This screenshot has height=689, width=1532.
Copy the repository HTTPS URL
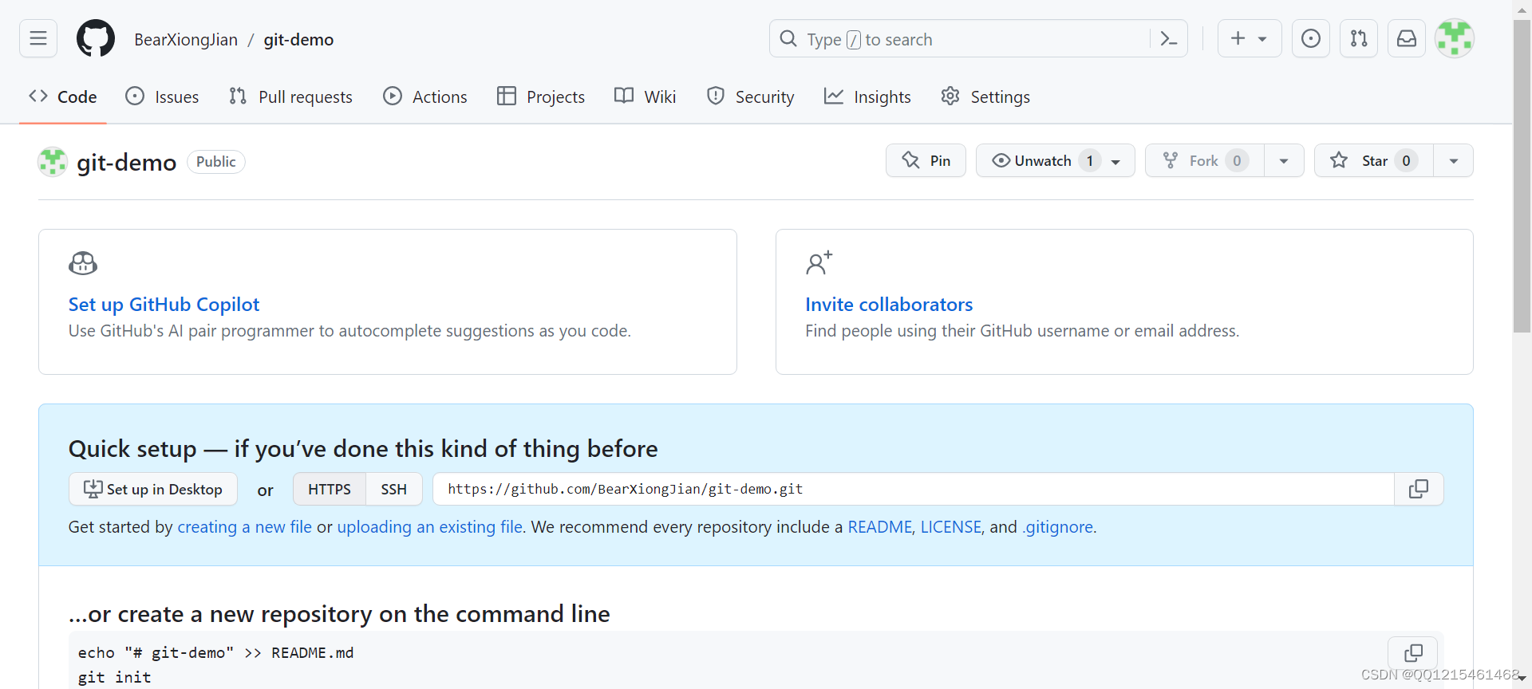click(1419, 489)
